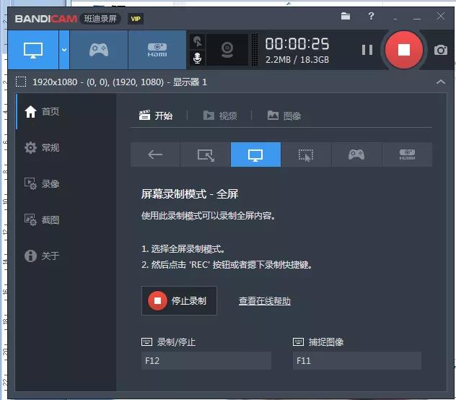Image resolution: width=456 pixels, height=400 pixels.
Task: Collapse the 1920x1080 display info bar
Action: [x=440, y=82]
